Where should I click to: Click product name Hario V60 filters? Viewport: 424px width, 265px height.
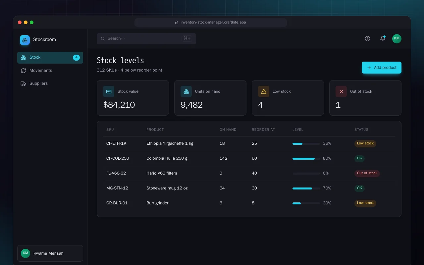click(162, 173)
